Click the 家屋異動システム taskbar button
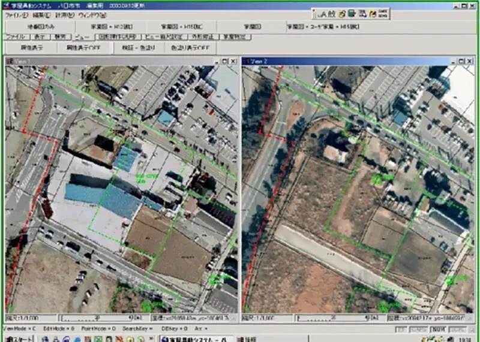480x342 pixels. (196, 339)
